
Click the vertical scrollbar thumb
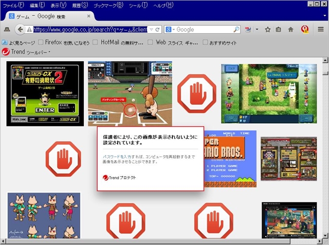pos(325,73)
